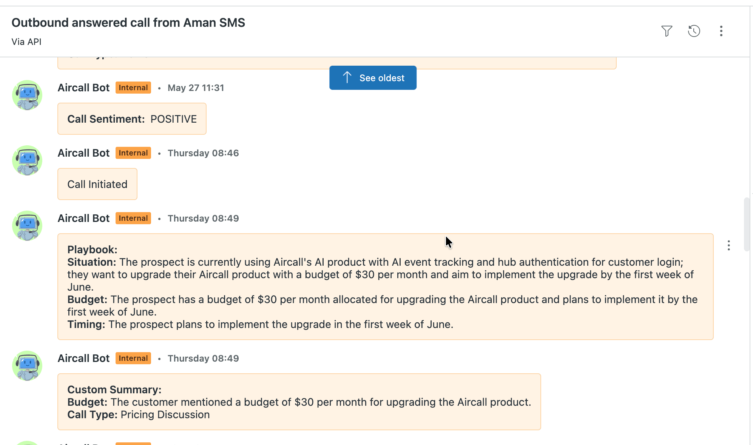This screenshot has height=445, width=753.
Task: Click Internal badge on Thursday 08:46 comment
Action: coord(133,153)
